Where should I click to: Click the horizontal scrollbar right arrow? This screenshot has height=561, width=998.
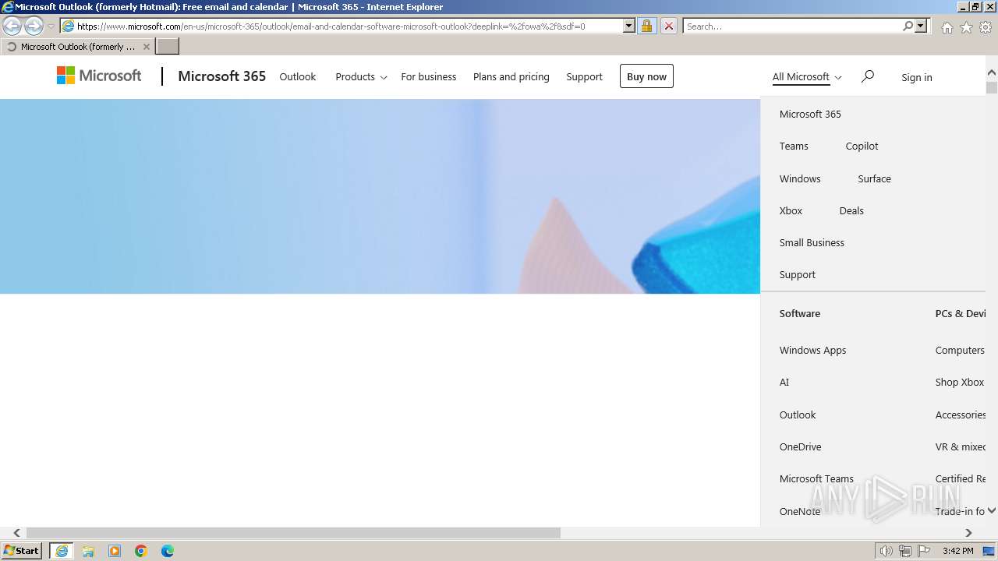(x=968, y=533)
